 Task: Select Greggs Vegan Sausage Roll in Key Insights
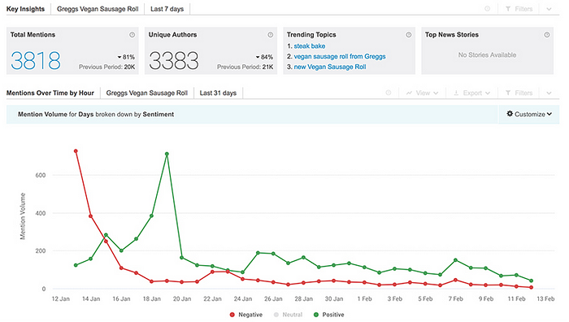pyautogui.click(x=98, y=9)
